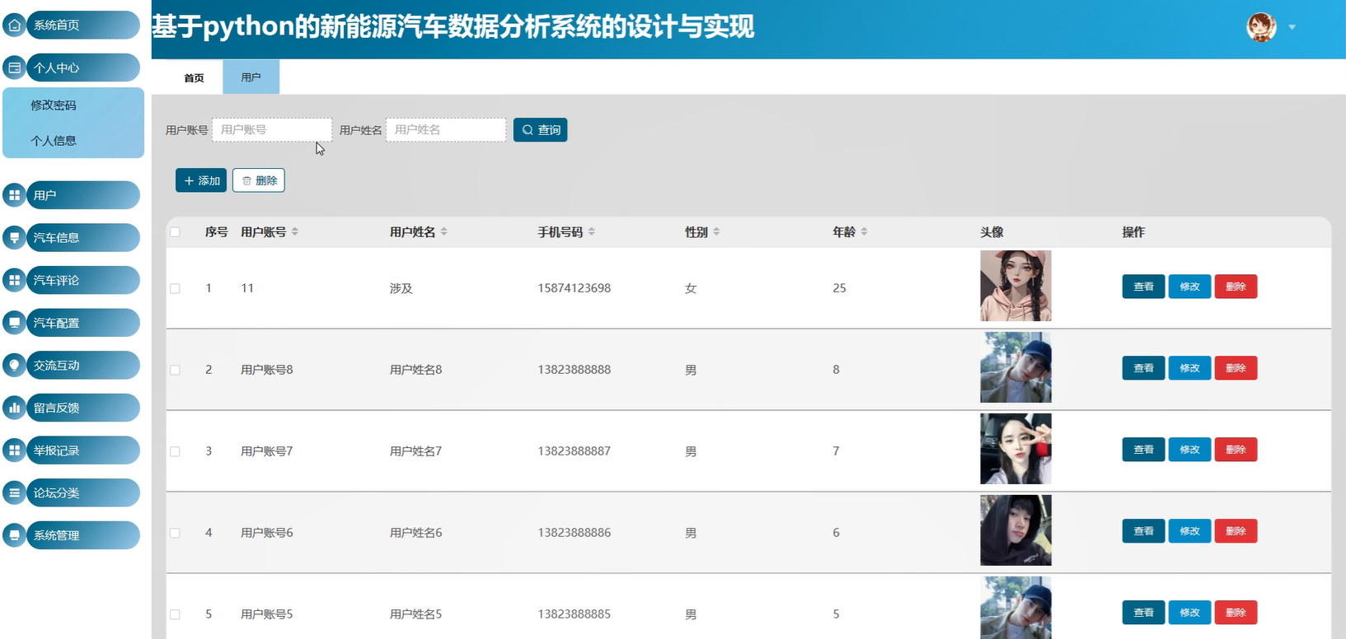
Task: Check the checkbox for 用户账号5 row
Action: (175, 614)
